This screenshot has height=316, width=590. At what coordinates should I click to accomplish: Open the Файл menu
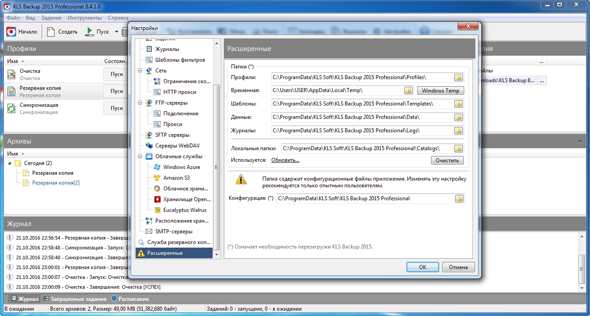(13, 18)
